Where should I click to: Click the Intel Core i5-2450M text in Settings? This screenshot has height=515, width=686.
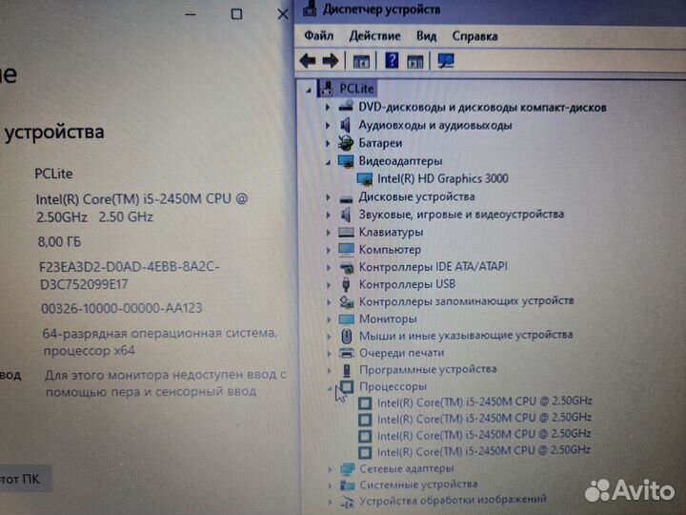pos(142,208)
